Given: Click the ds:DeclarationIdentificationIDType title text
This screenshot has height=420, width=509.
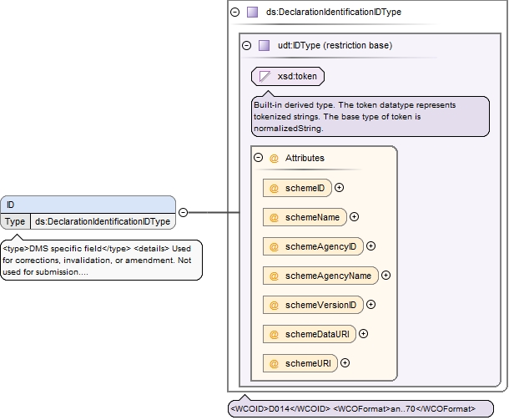Looking at the screenshot, I should [x=334, y=12].
